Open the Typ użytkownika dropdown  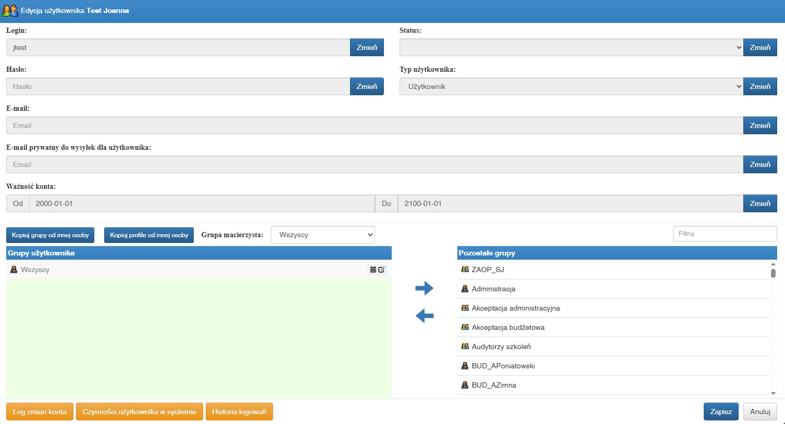click(x=571, y=86)
